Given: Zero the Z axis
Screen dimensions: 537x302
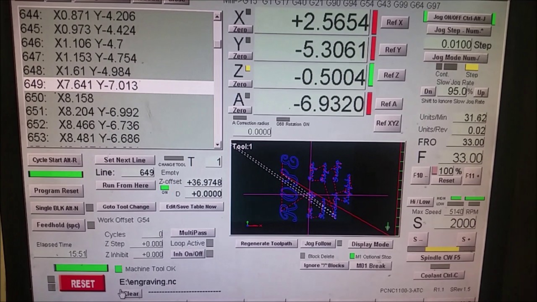Looking at the screenshot, I should [x=240, y=84].
